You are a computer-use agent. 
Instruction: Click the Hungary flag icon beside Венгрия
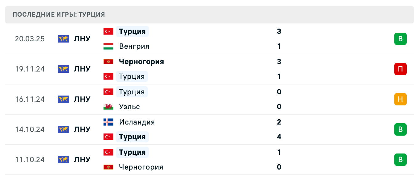pyautogui.click(x=108, y=46)
